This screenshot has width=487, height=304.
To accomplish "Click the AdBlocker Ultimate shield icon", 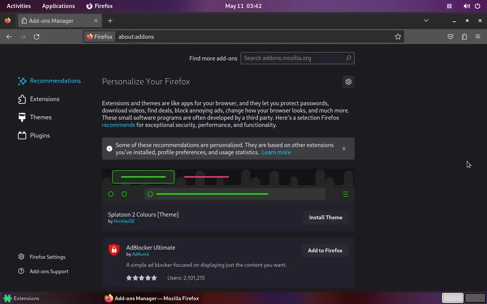I will tap(114, 250).
